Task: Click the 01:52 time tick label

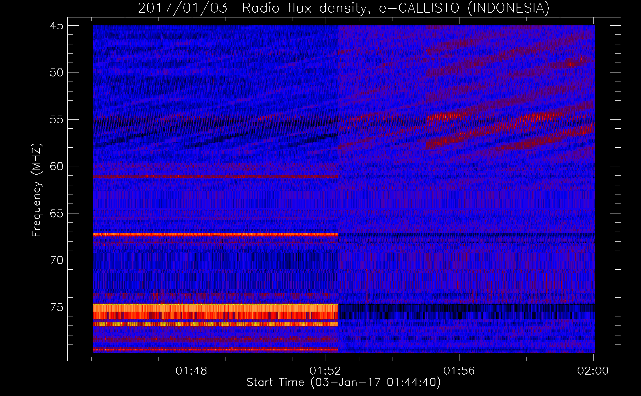Action: 325,371
